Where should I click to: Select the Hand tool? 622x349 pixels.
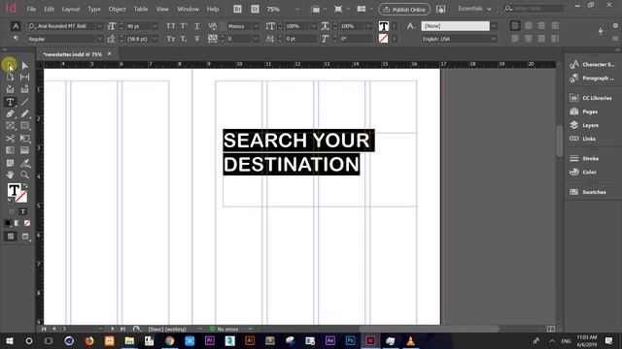pyautogui.click(x=10, y=174)
